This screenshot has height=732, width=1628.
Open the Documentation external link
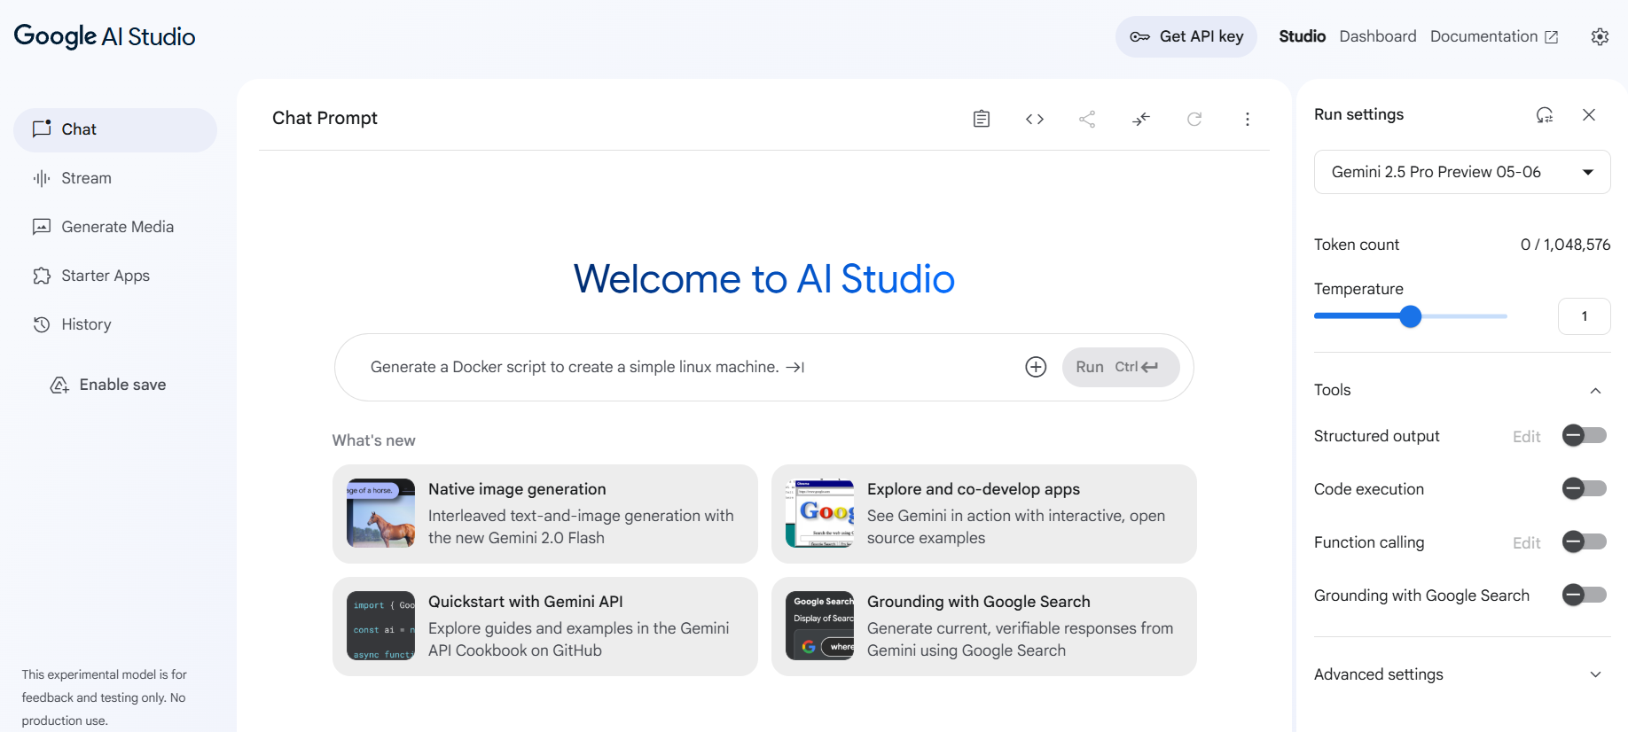pyautogui.click(x=1493, y=36)
